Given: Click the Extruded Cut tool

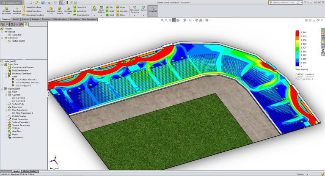Looking at the screenshot, I should click(x=51, y=10).
